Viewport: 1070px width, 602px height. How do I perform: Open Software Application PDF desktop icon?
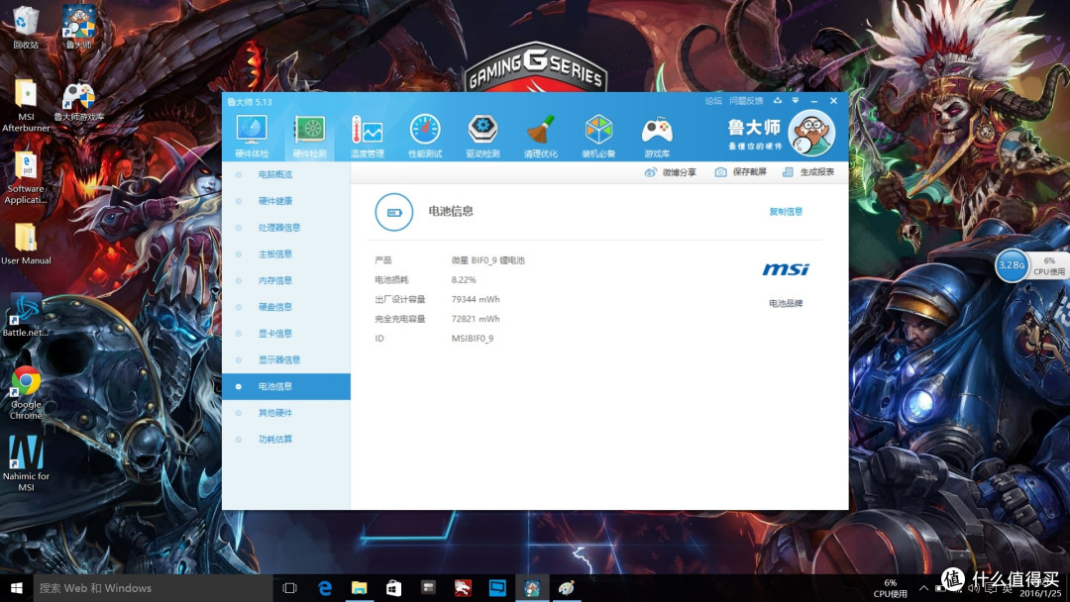coord(26,177)
